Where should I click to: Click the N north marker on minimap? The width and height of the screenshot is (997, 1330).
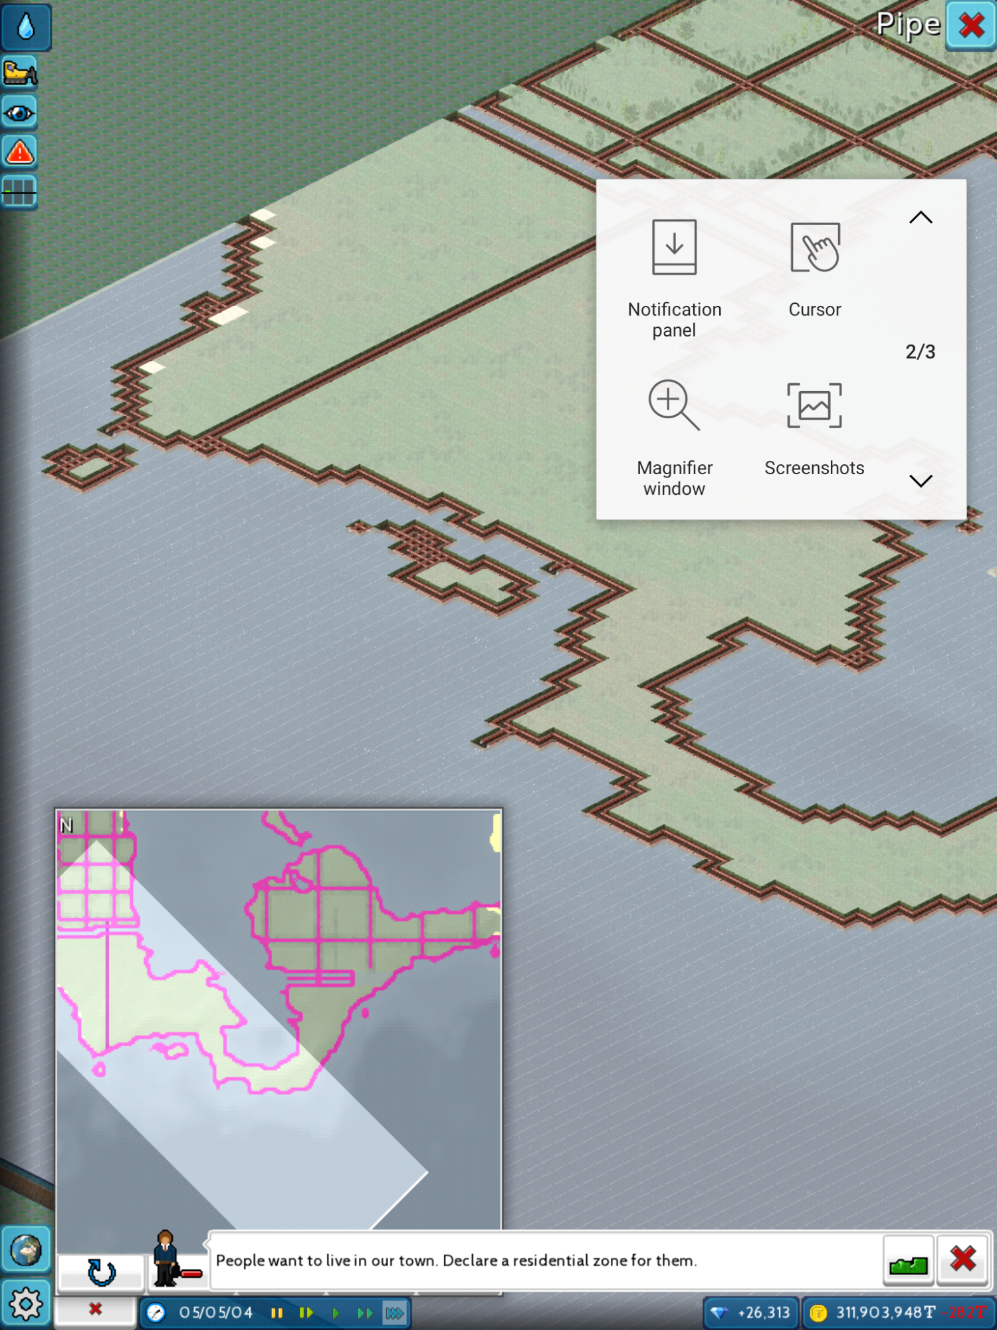[x=66, y=825]
